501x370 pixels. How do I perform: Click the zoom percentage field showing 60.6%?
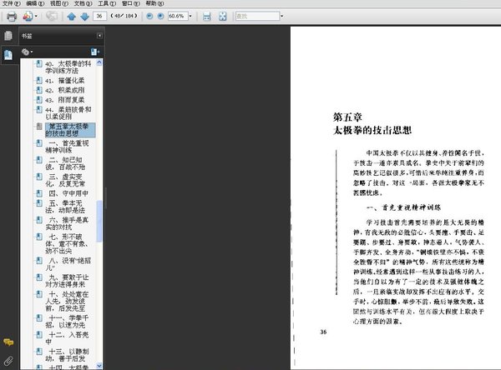(178, 16)
